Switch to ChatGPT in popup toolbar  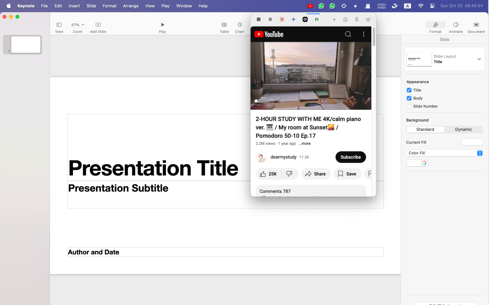(270, 19)
